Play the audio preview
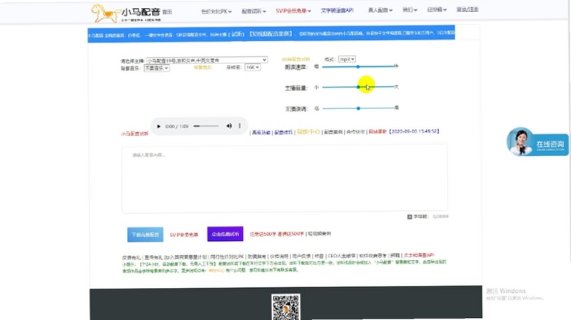The image size is (571, 320). point(158,126)
